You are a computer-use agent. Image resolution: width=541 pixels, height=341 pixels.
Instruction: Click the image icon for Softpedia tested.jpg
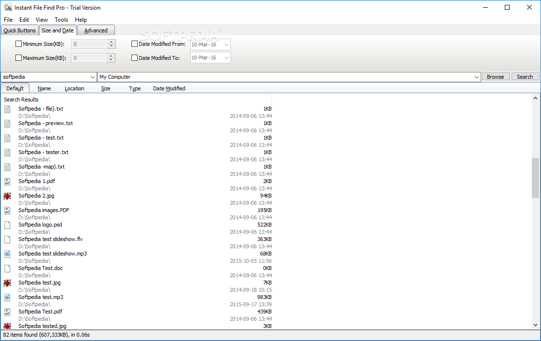click(x=7, y=326)
